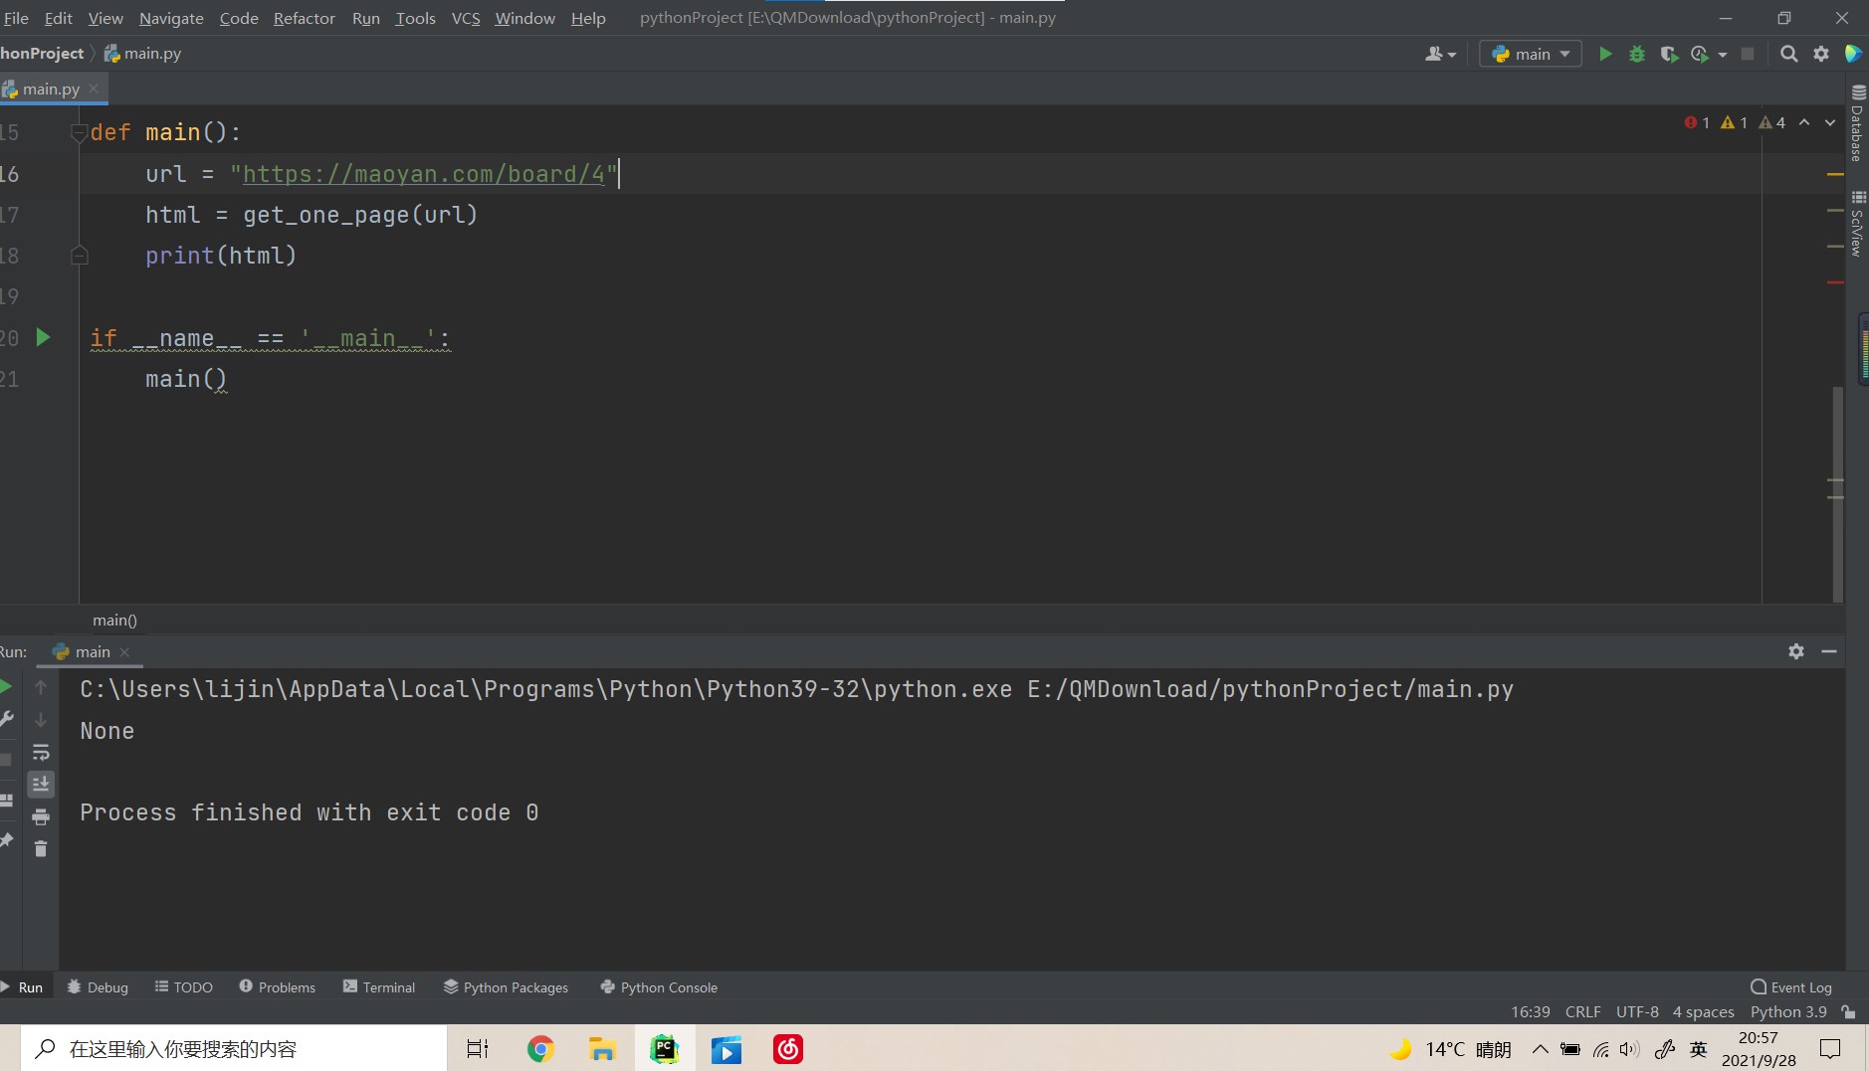Open the VCS menu
Screen dimensions: 1869x1071
click(x=466, y=18)
